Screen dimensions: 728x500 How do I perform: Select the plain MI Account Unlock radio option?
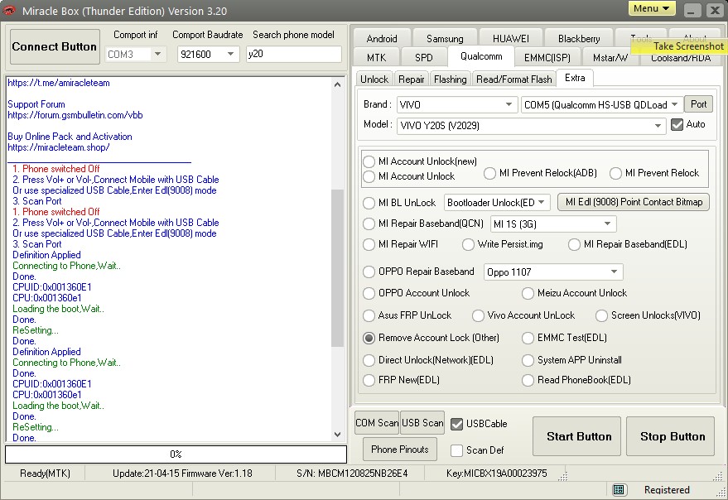[x=369, y=176]
